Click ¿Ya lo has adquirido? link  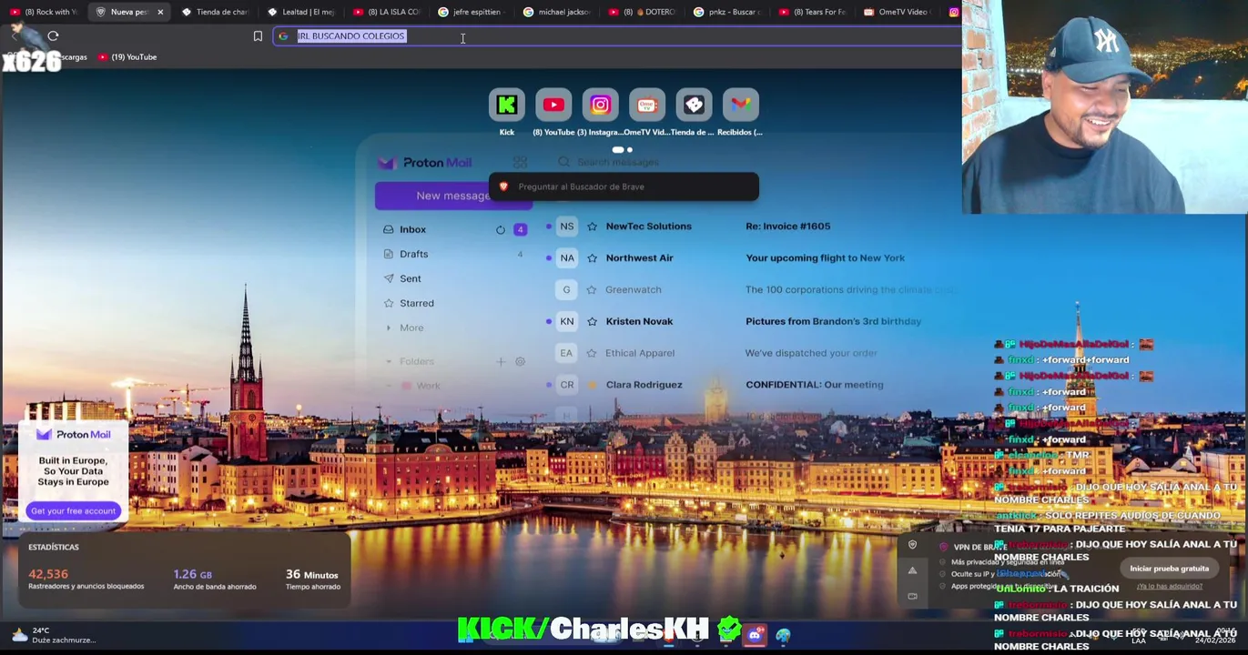pos(1169,587)
